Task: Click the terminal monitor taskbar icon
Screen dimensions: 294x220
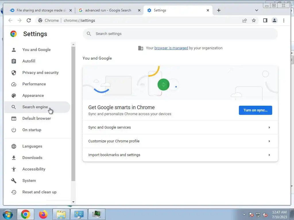Action: tap(97, 214)
